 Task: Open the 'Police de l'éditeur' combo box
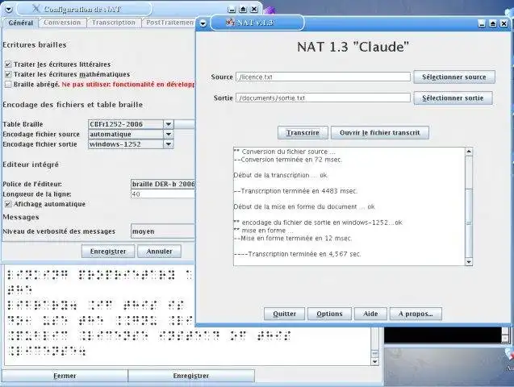(x=163, y=184)
